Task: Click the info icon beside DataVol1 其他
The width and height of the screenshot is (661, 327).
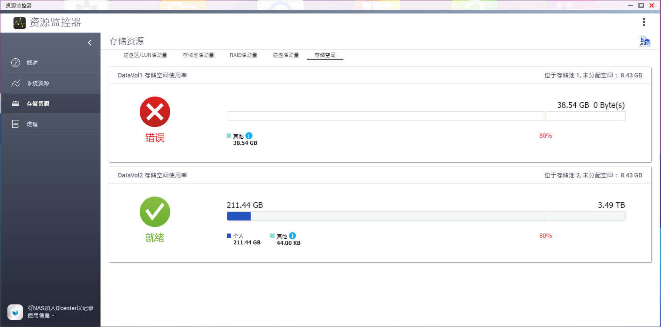Action: pyautogui.click(x=249, y=136)
